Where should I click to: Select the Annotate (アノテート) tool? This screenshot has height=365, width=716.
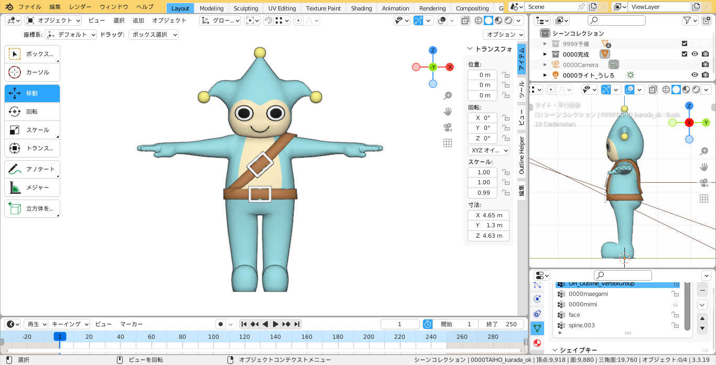coord(32,169)
